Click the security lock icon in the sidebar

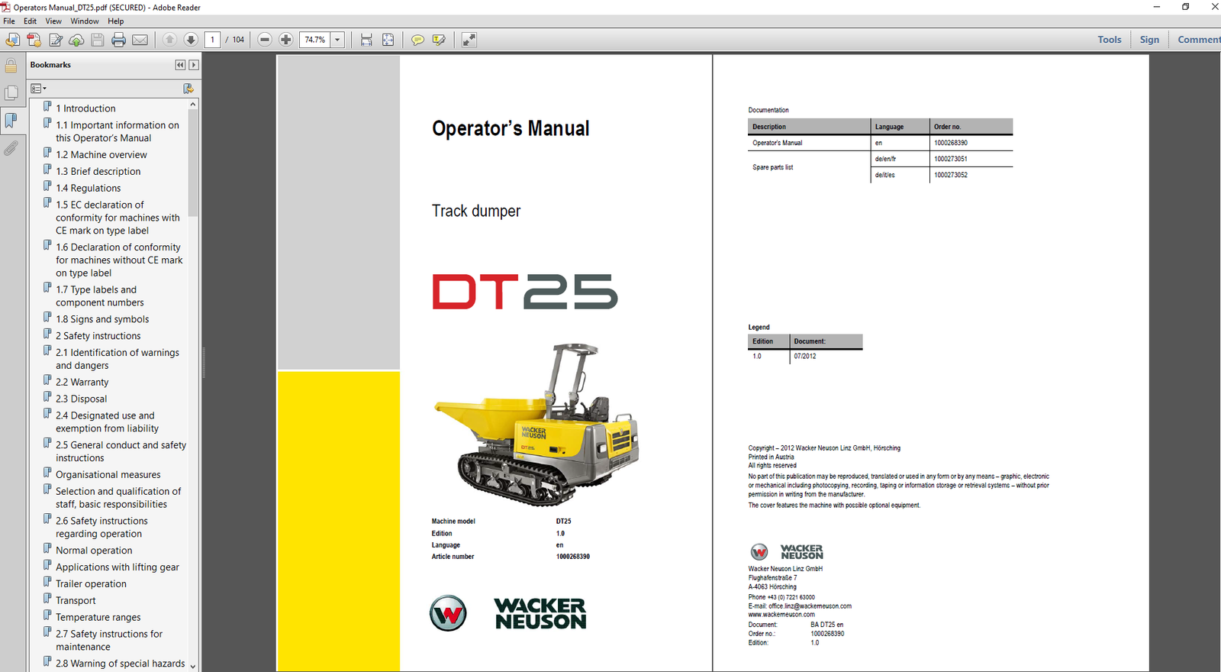(x=11, y=66)
